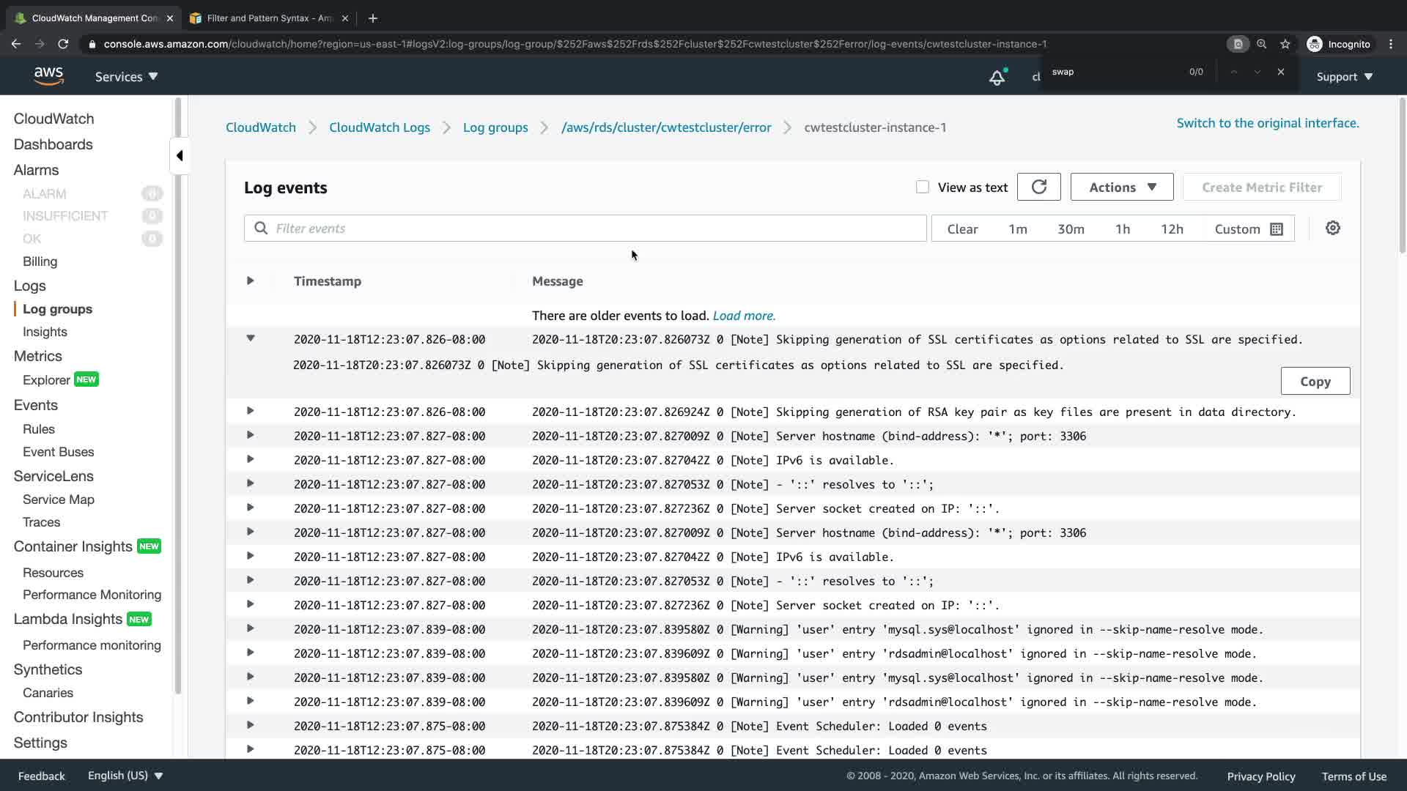Expand all log events via header arrow
Screen dimensions: 1407x791
click(x=251, y=281)
